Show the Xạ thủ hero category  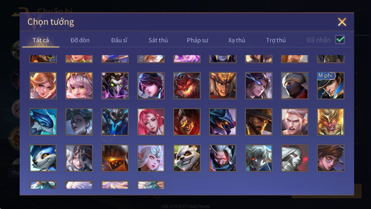[x=236, y=40]
